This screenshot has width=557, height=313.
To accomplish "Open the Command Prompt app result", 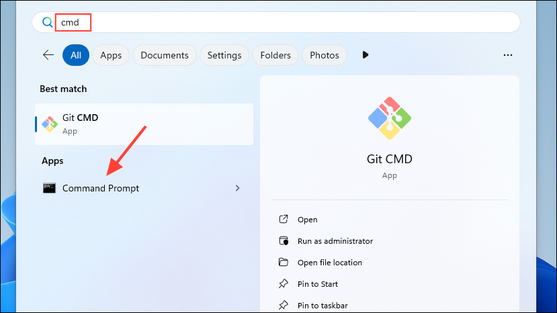I will (x=144, y=188).
